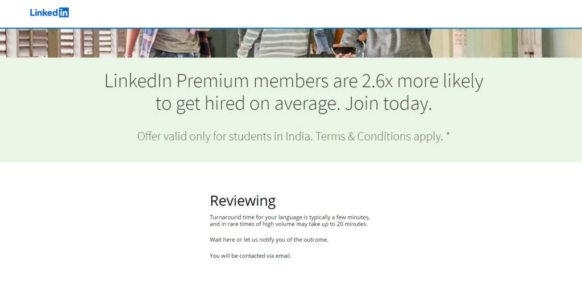Screen dimensions: 582x306
Task: Click the LinkedIn logo in the header
Action: (49, 13)
